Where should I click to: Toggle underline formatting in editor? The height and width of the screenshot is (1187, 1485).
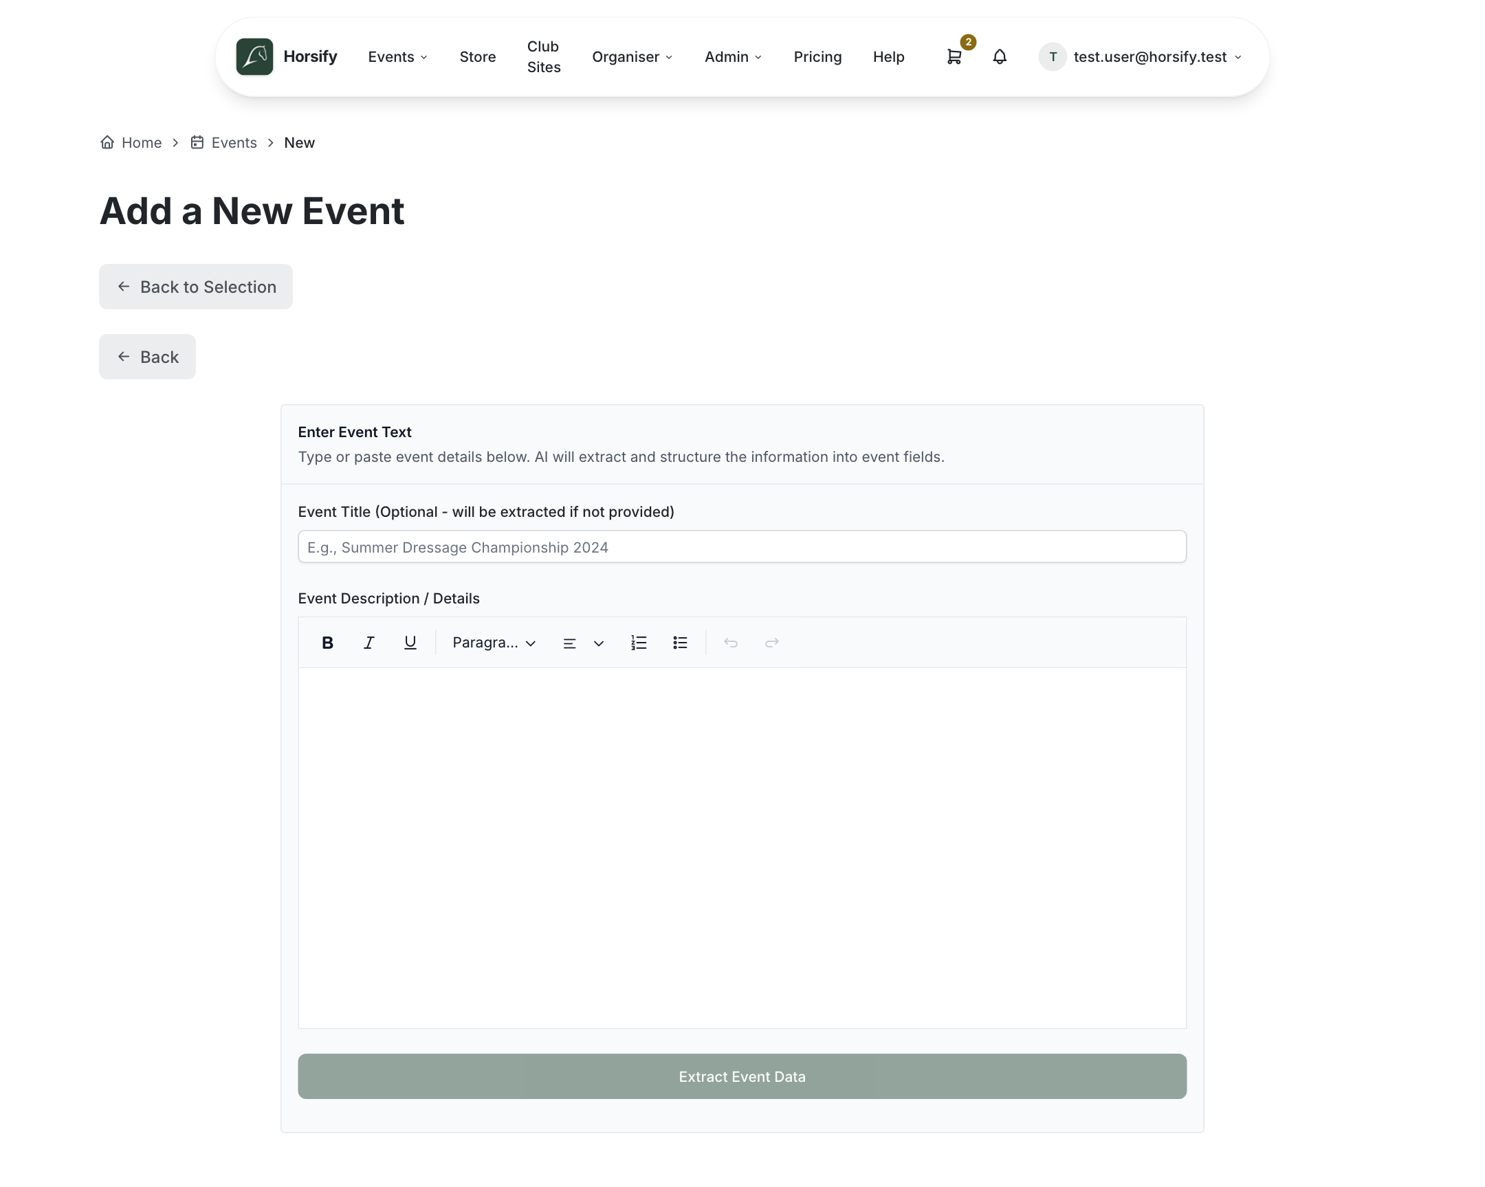click(x=410, y=643)
